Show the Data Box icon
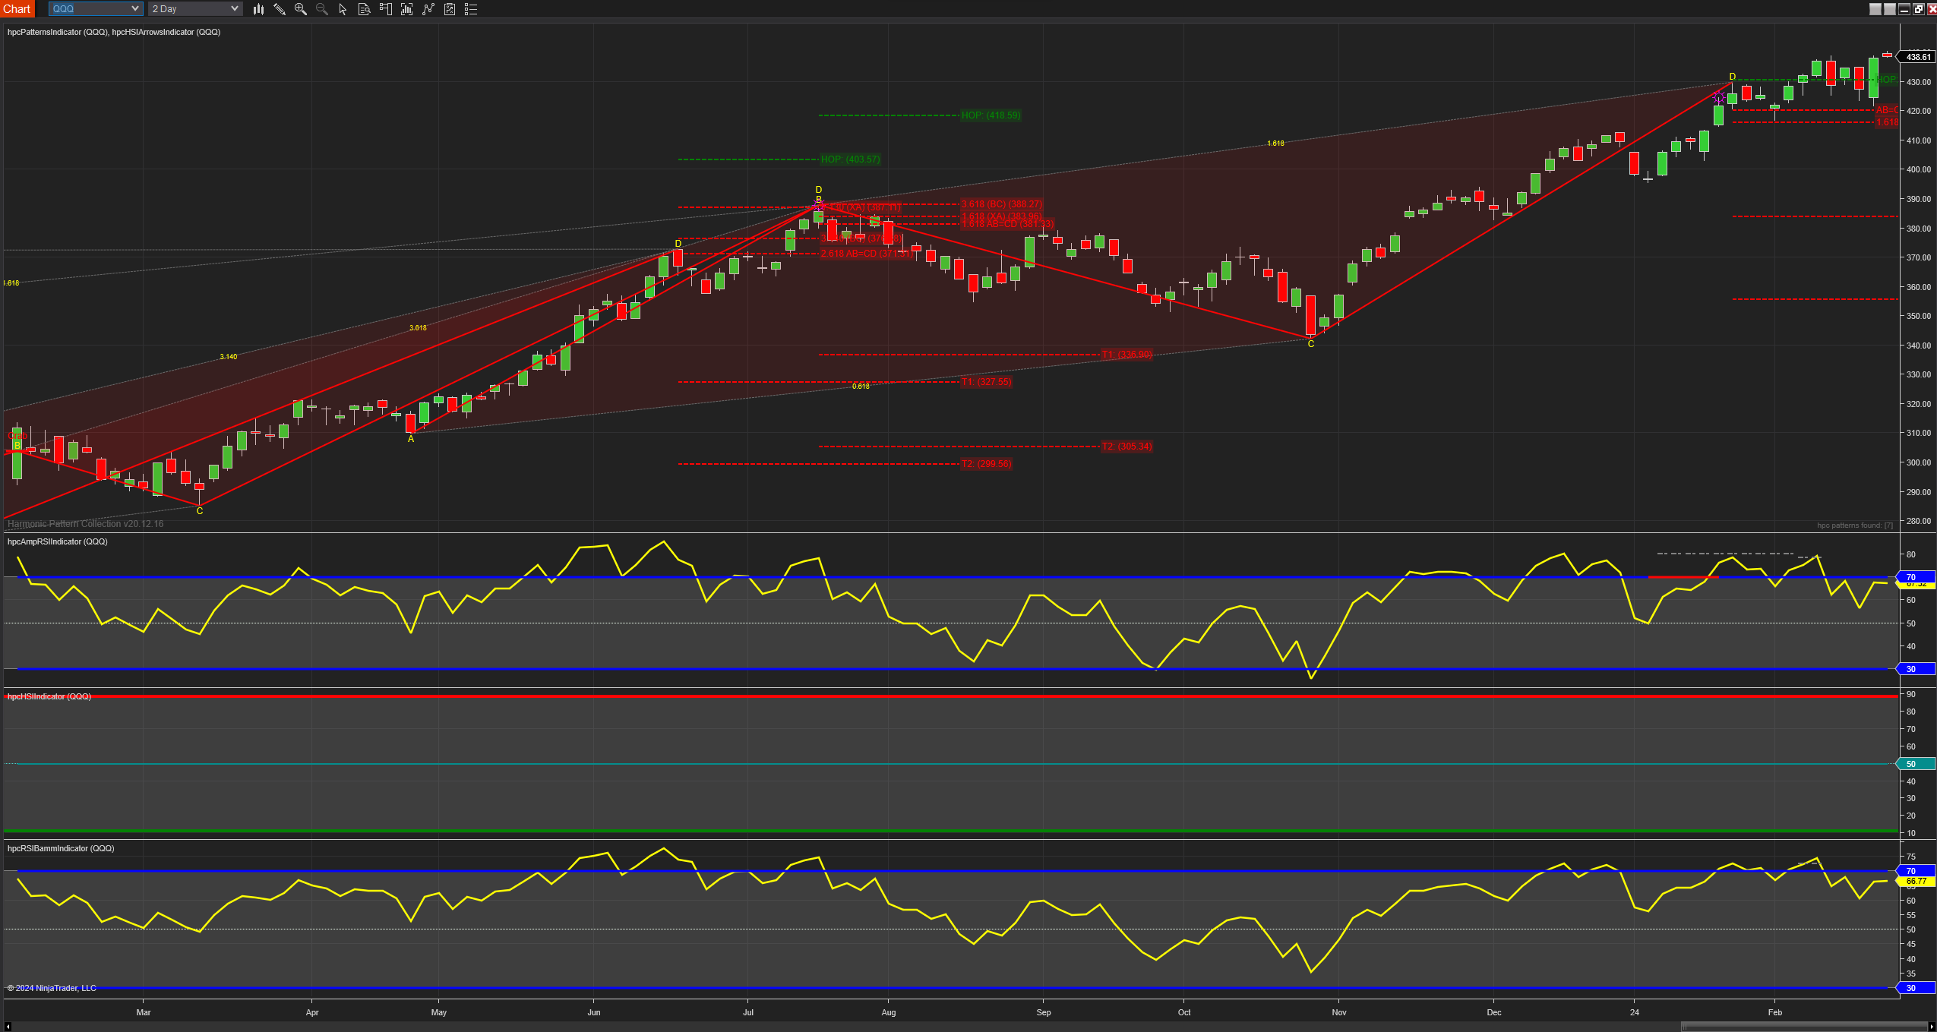Screen dimensions: 1937x1032 click(x=364, y=9)
